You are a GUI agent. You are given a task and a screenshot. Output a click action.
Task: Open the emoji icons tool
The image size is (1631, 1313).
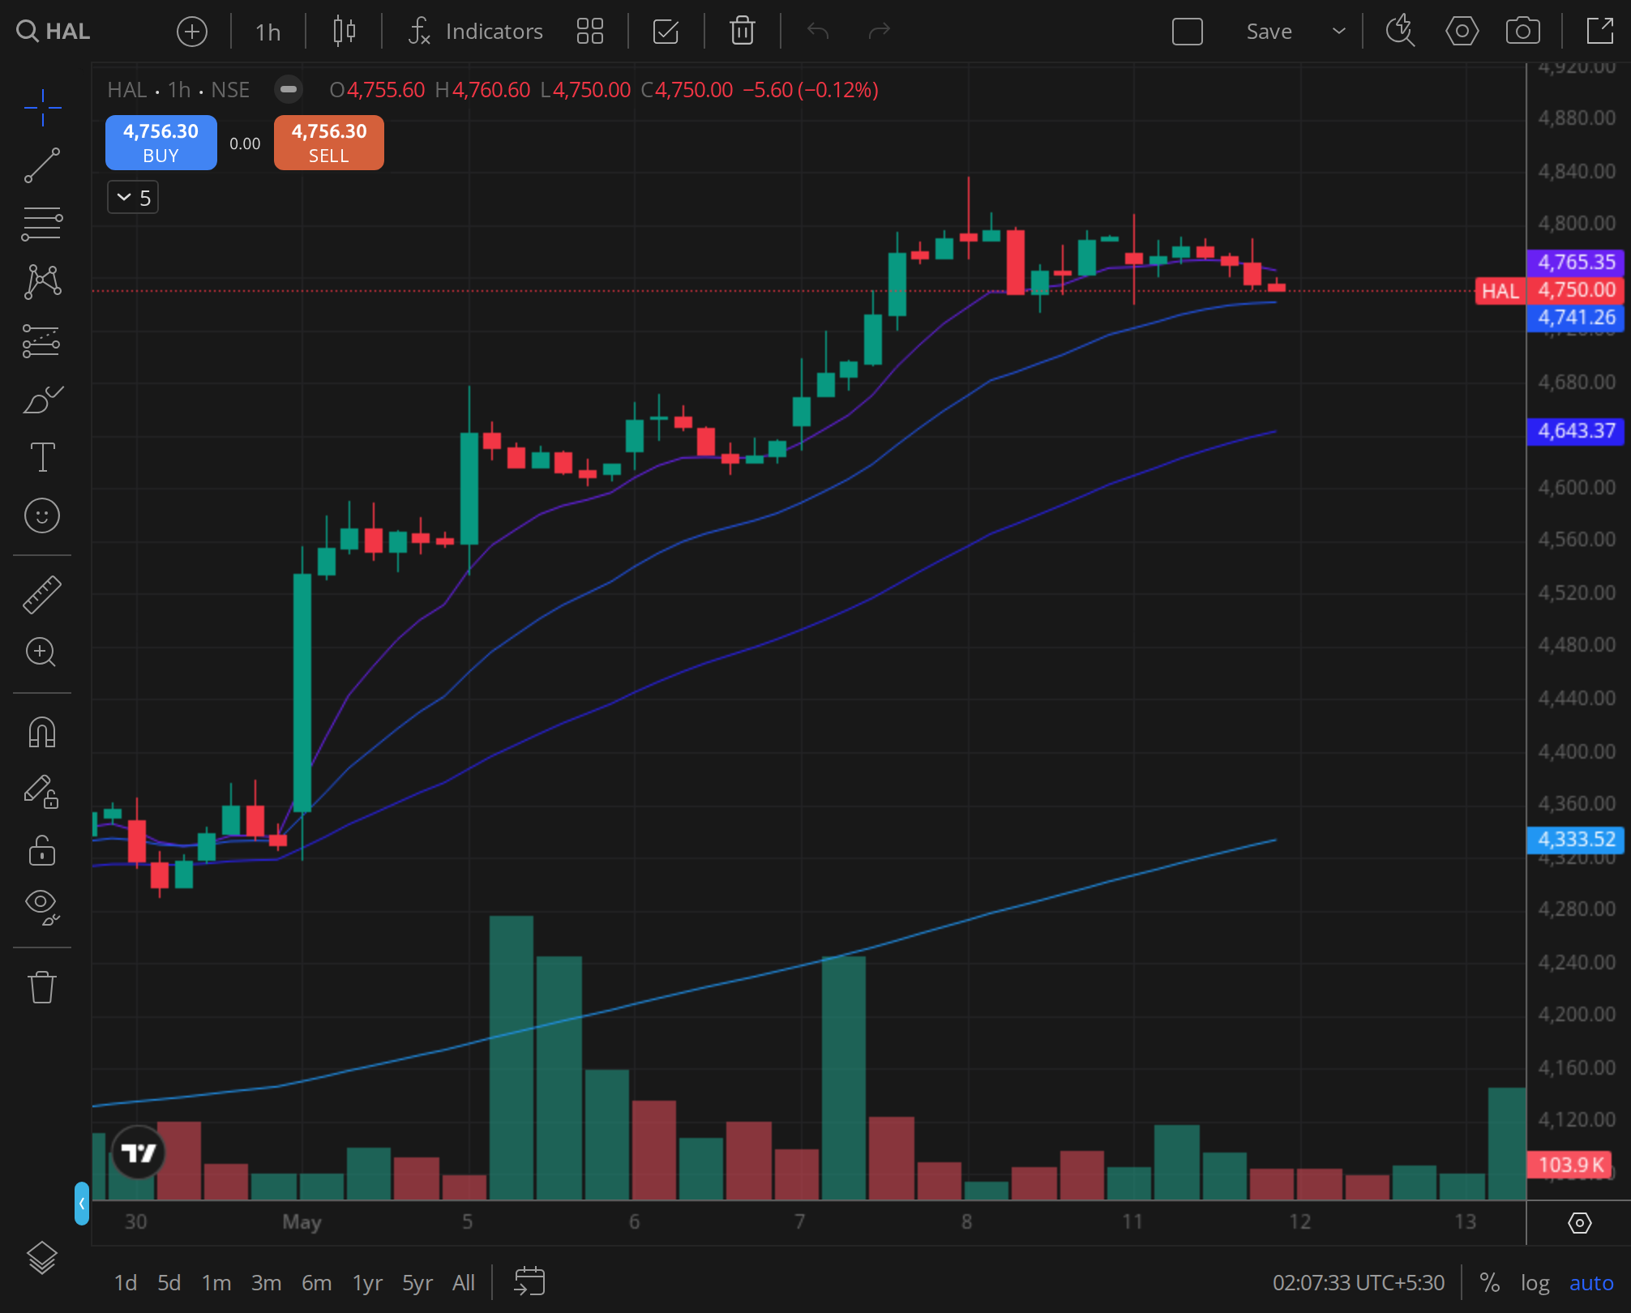click(42, 515)
